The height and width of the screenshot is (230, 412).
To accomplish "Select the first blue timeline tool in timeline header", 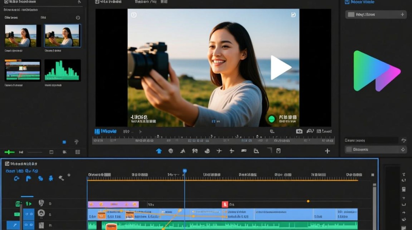I will tap(17, 178).
